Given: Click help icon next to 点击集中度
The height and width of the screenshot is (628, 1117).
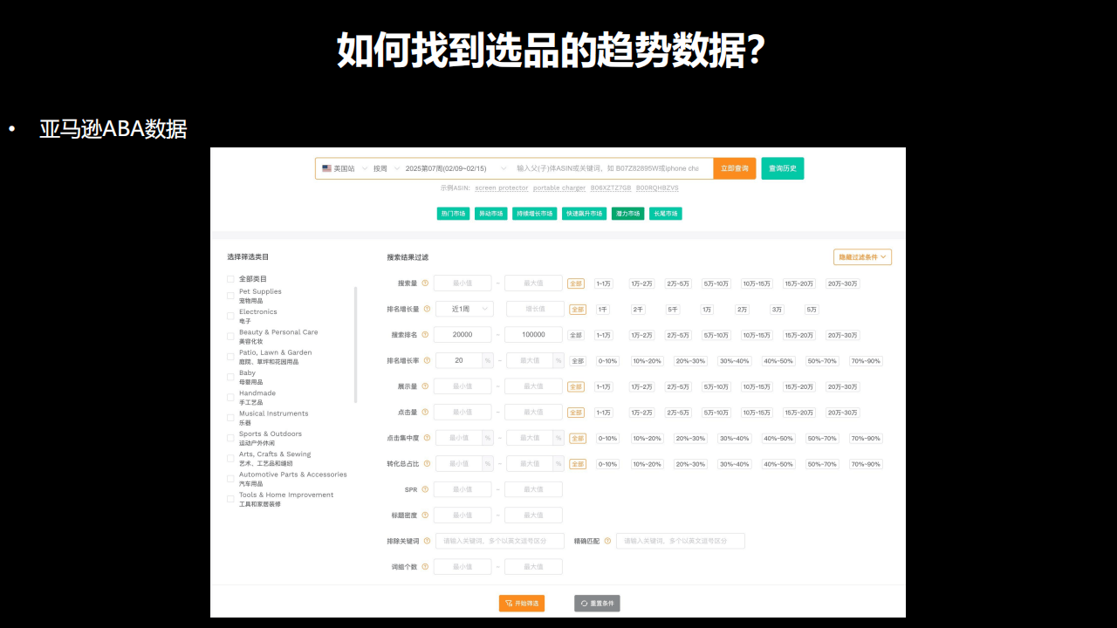Looking at the screenshot, I should coord(427,438).
